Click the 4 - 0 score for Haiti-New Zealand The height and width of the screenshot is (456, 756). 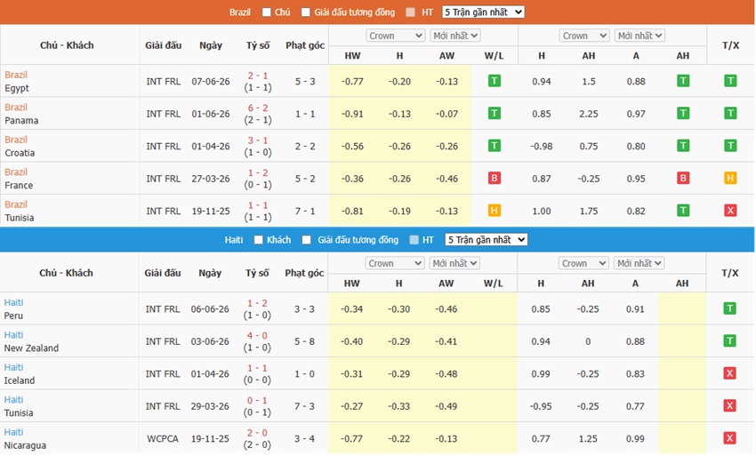click(257, 335)
